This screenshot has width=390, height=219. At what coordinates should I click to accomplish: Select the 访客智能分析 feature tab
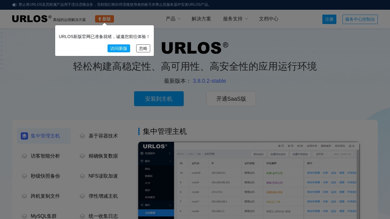coord(44,156)
